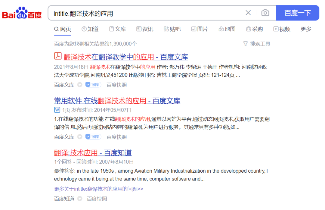Select the 网页 tab
The height and width of the screenshot is (210, 325).
point(63,29)
